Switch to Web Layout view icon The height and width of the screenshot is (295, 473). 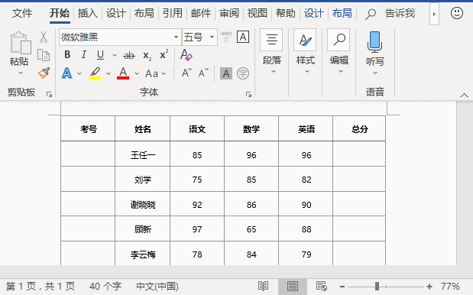pyautogui.click(x=321, y=286)
